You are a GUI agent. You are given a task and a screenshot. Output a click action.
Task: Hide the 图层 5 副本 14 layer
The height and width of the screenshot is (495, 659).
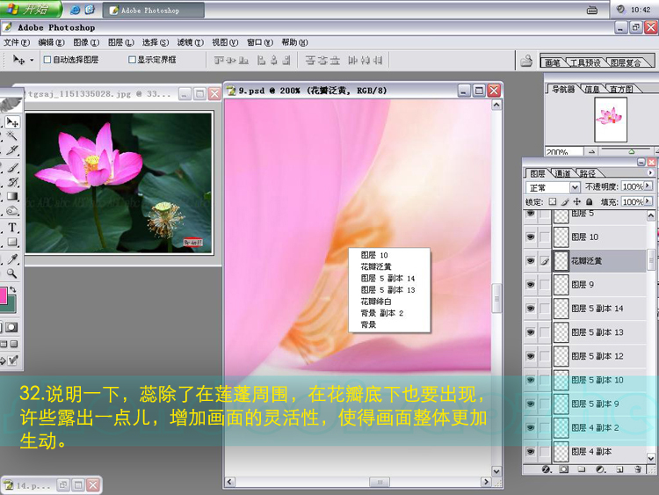pos(531,309)
